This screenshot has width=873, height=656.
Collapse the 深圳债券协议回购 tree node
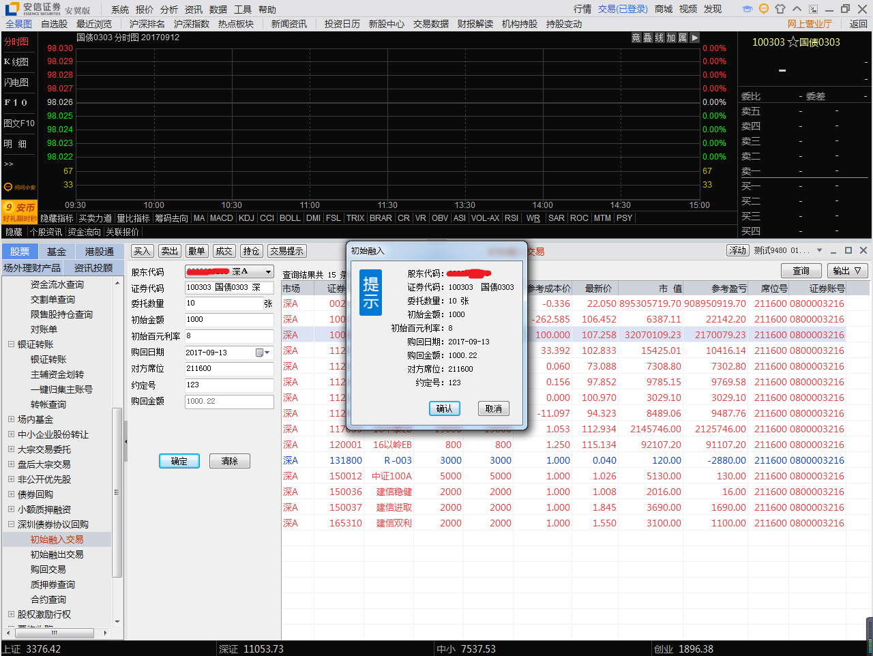point(11,524)
